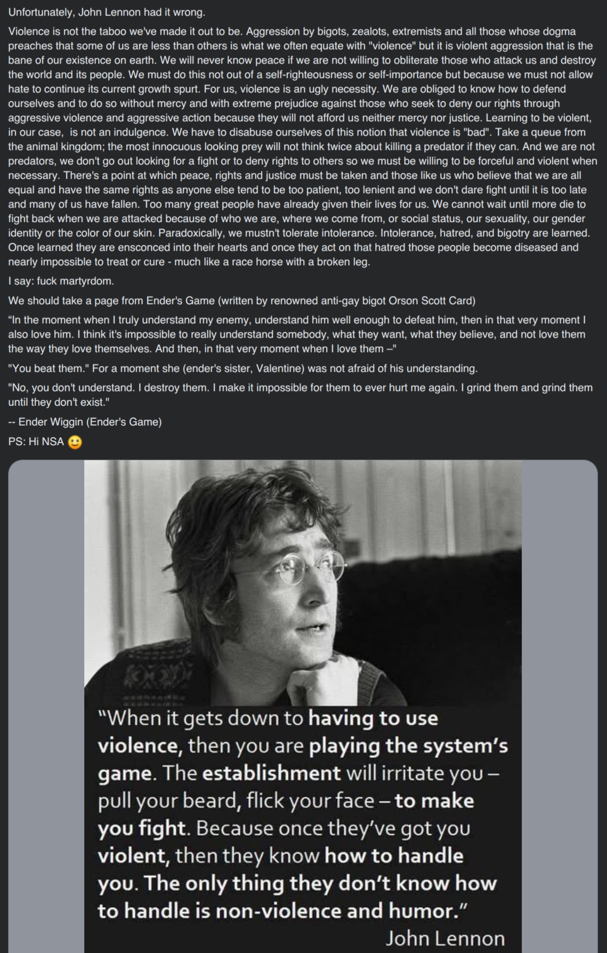Click the "In the moment when I truly understand" quote

click(x=297, y=334)
